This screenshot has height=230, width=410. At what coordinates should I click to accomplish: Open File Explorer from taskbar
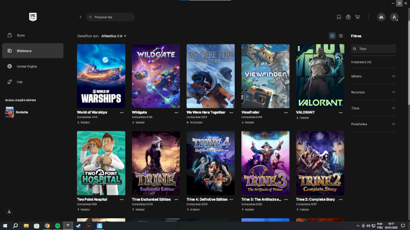[26, 226]
